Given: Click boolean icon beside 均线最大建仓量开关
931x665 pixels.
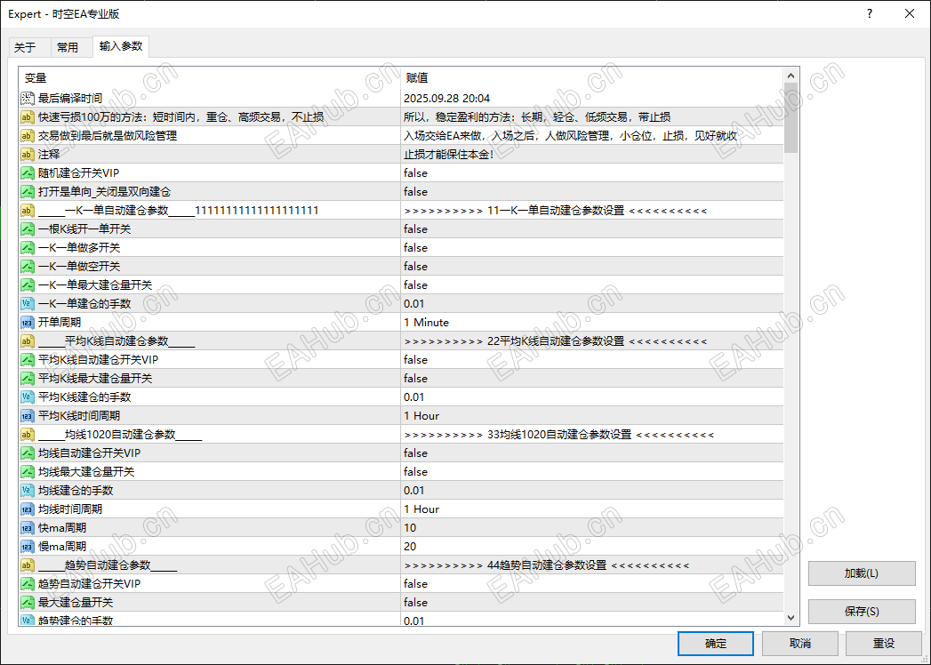Looking at the screenshot, I should (28, 472).
